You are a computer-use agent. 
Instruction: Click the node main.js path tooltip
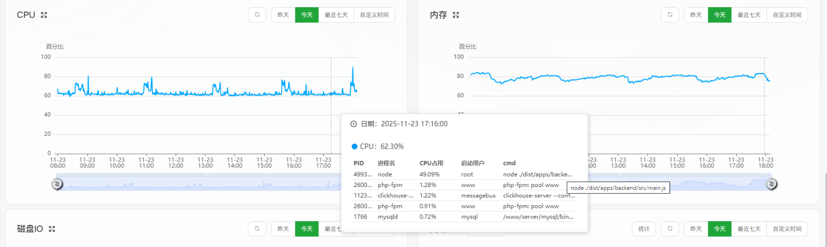618,188
